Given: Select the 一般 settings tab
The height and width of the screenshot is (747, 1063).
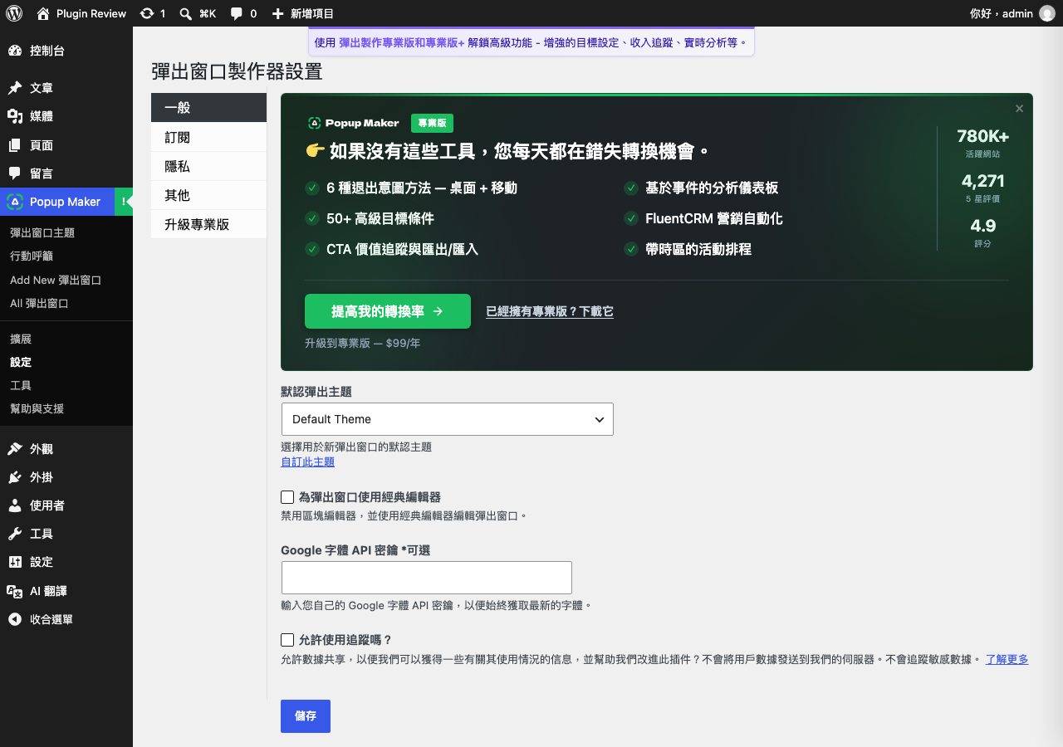Looking at the screenshot, I should 208,108.
